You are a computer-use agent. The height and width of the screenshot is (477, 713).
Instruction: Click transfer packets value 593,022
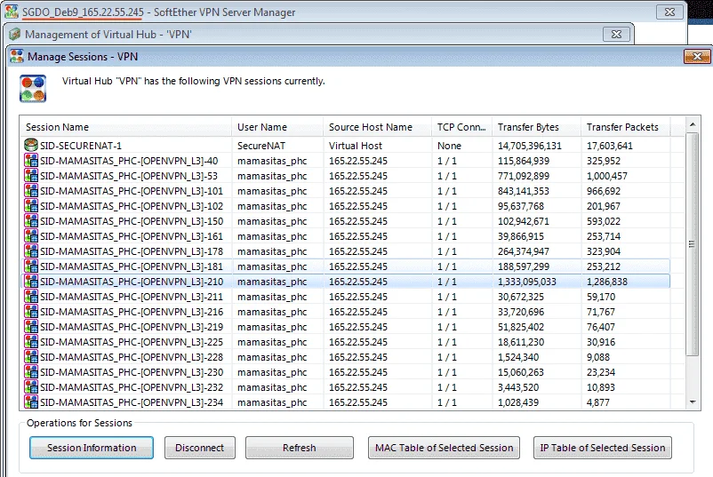604,221
